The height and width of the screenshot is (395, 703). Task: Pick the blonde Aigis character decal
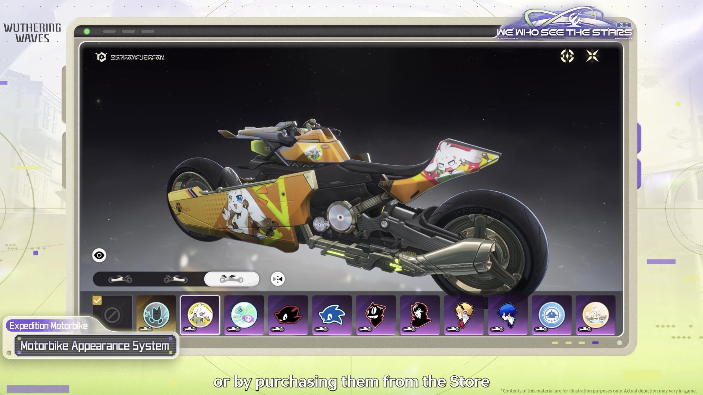[x=464, y=315]
